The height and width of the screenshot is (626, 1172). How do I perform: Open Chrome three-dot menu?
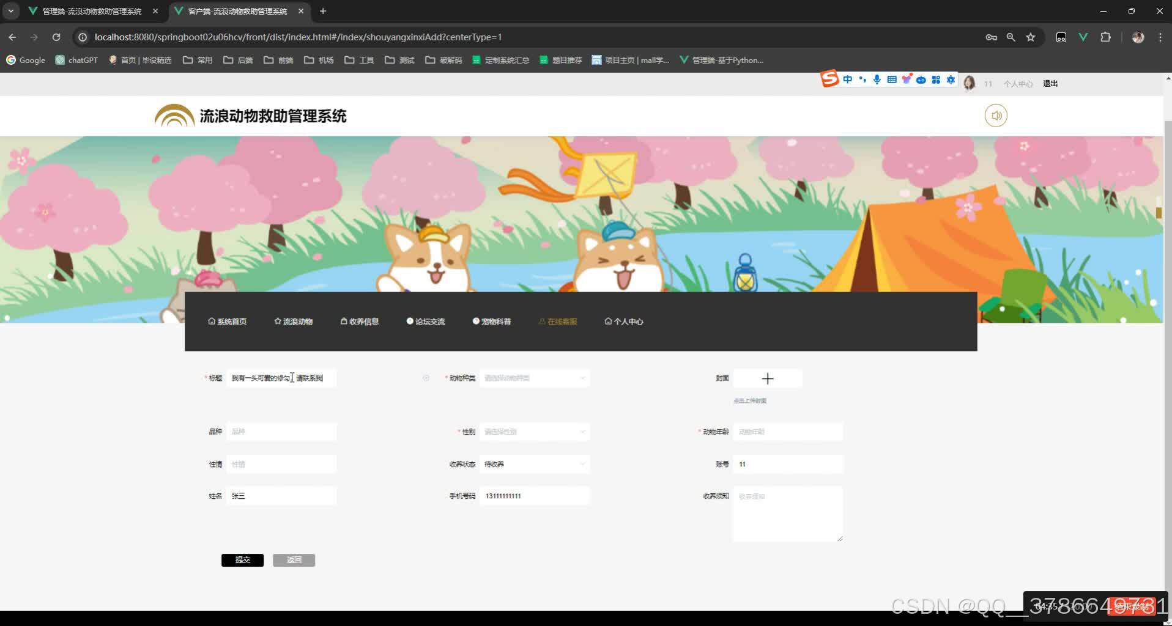pyautogui.click(x=1160, y=37)
